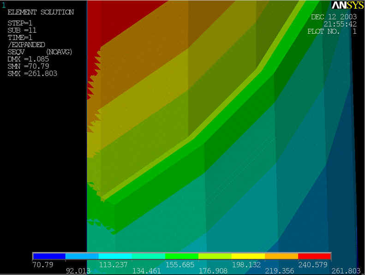Image resolution: width=365 pixels, height=275 pixels.
Task: Click the 'SEQV' label
Action: [x=16, y=52]
